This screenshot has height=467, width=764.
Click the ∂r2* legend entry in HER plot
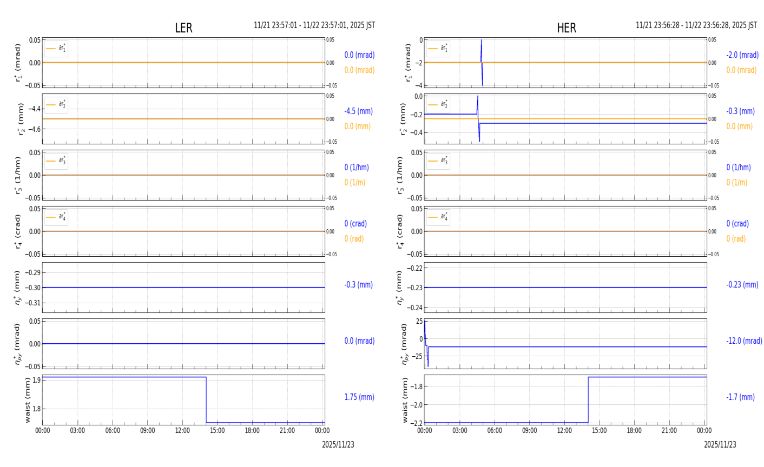point(438,105)
